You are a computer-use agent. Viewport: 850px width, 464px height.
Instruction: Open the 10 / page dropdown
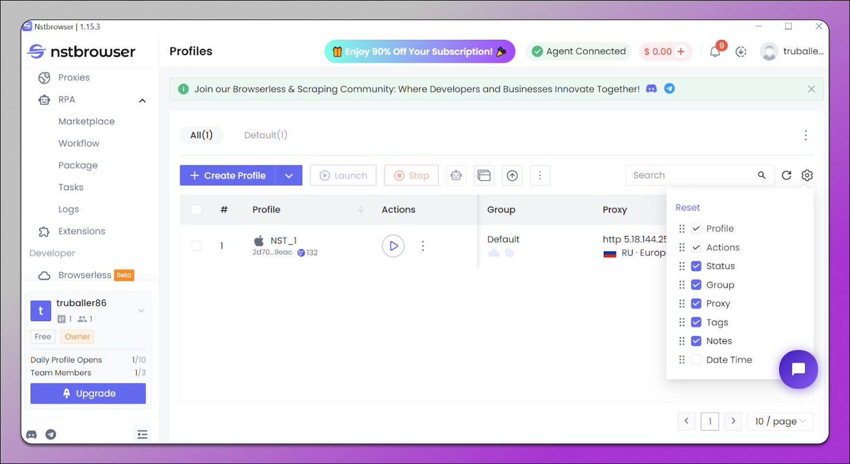(780, 421)
